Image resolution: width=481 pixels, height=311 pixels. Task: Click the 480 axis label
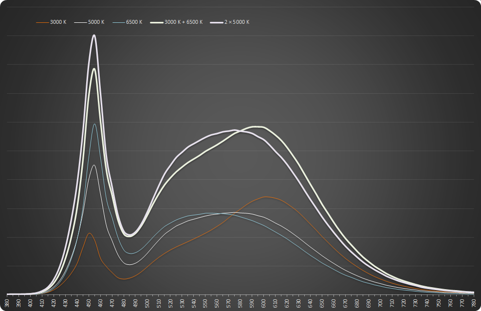pos(124,303)
